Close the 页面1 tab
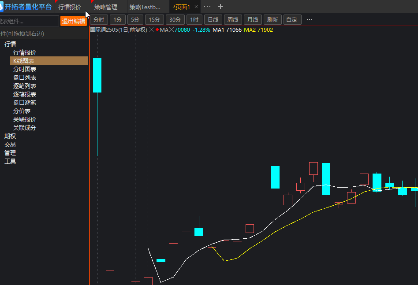 (x=196, y=7)
